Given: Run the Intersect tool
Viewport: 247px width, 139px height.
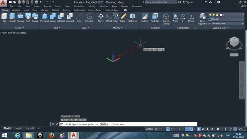Looking at the screenshot, I should click(x=70, y=18).
